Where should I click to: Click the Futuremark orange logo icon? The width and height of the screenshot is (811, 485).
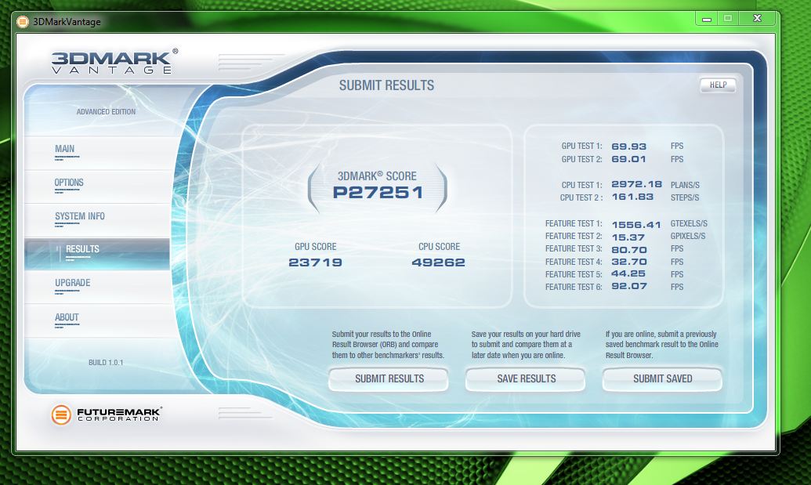coord(61,414)
